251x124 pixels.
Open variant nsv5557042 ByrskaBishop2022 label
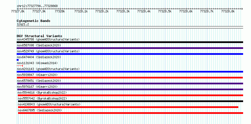tap(42, 98)
